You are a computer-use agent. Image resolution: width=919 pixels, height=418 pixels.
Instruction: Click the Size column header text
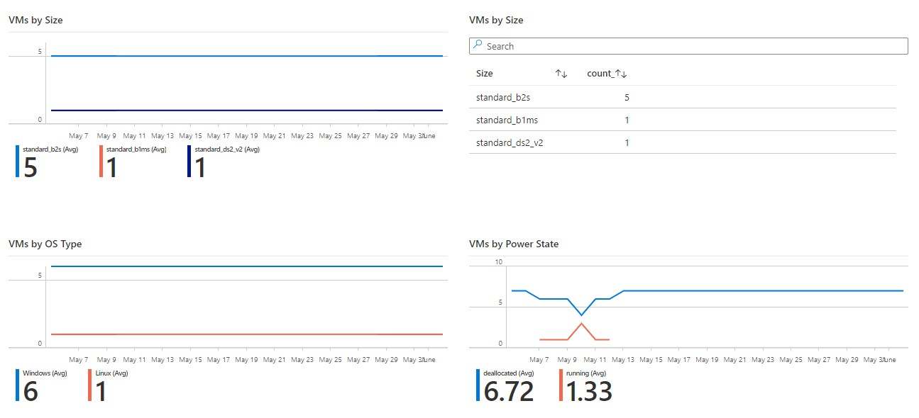[x=485, y=74]
